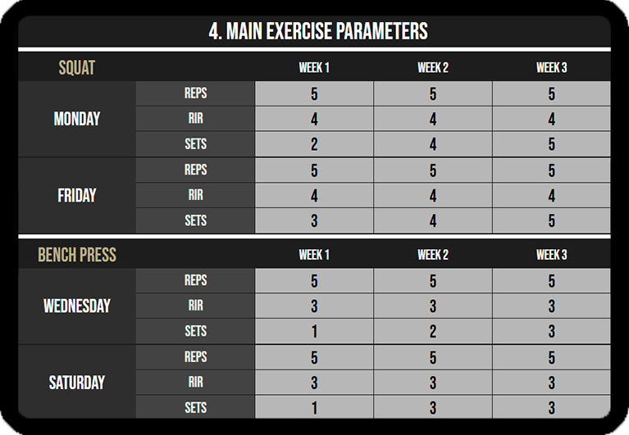
Task: Click the Monday sets cell under Week 1
Action: 314,144
